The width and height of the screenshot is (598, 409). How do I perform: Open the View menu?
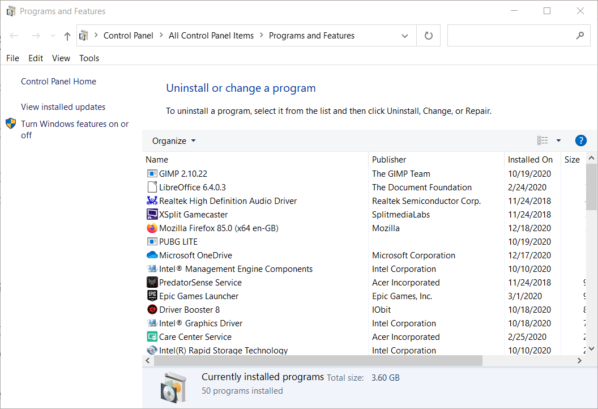[x=61, y=58]
